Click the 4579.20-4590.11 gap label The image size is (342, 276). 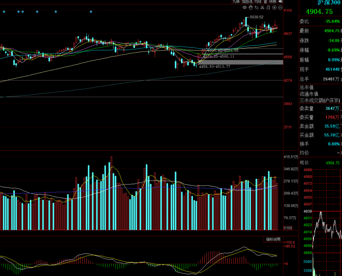pos(218,56)
